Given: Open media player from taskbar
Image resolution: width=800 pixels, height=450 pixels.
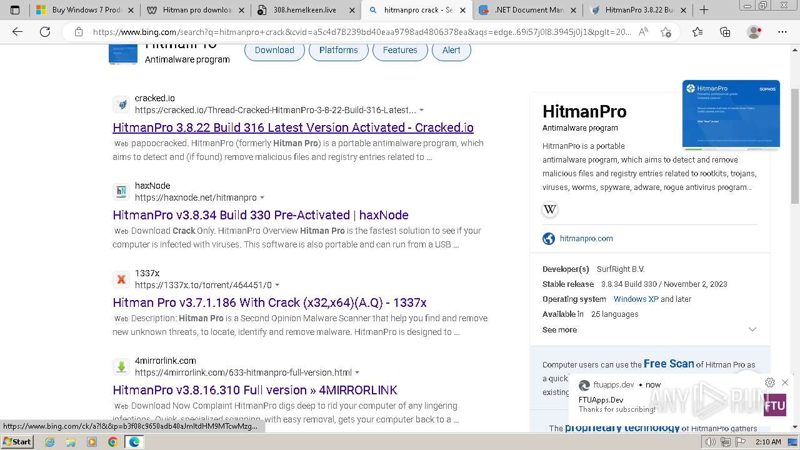Looking at the screenshot, I should (92, 442).
